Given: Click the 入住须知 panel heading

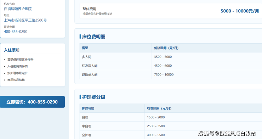Looking at the screenshot, I should coord(12,50).
